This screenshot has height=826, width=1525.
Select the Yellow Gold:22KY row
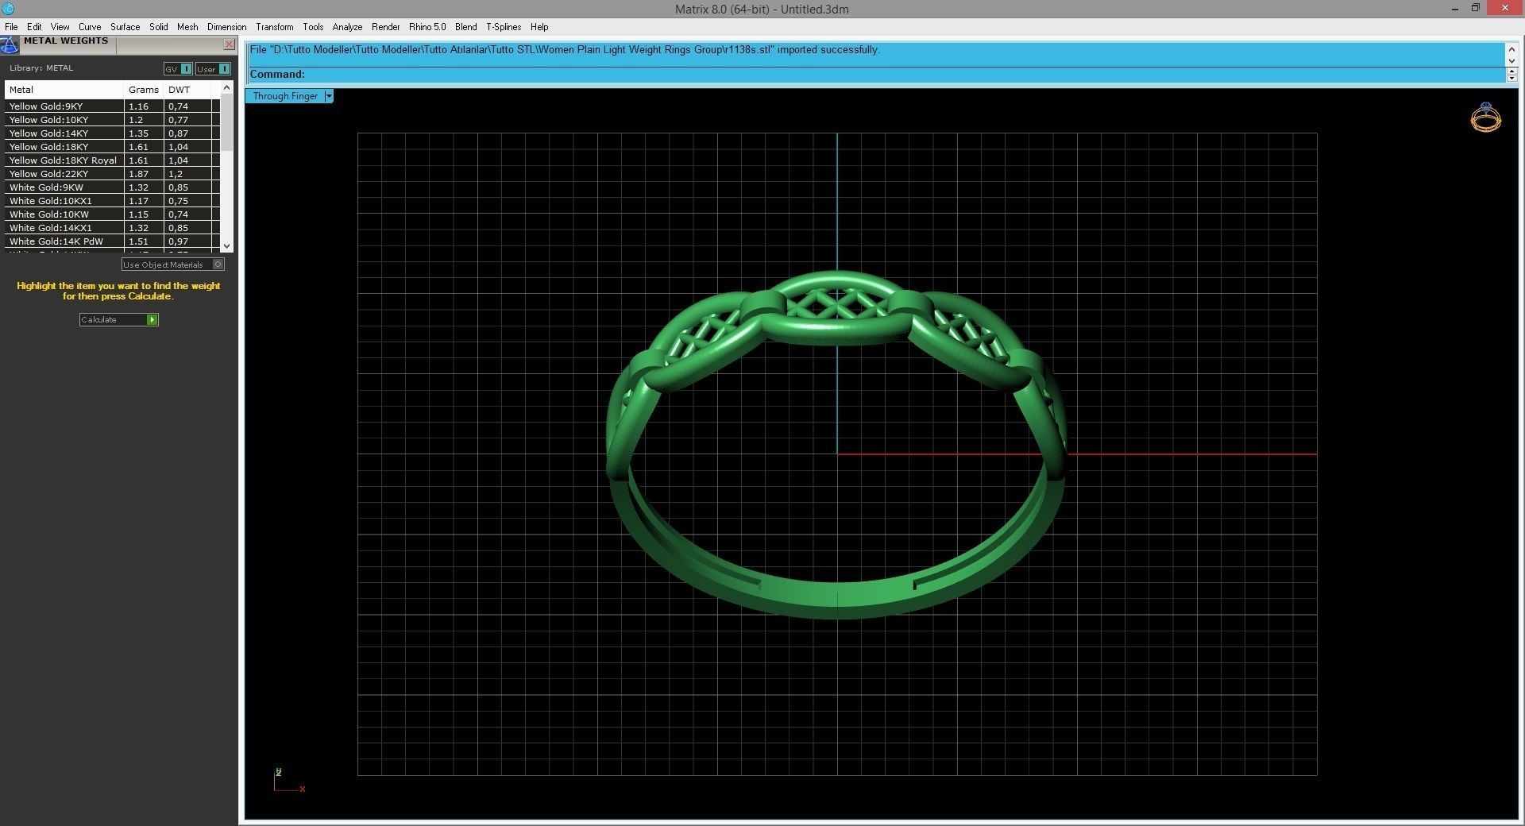click(113, 174)
